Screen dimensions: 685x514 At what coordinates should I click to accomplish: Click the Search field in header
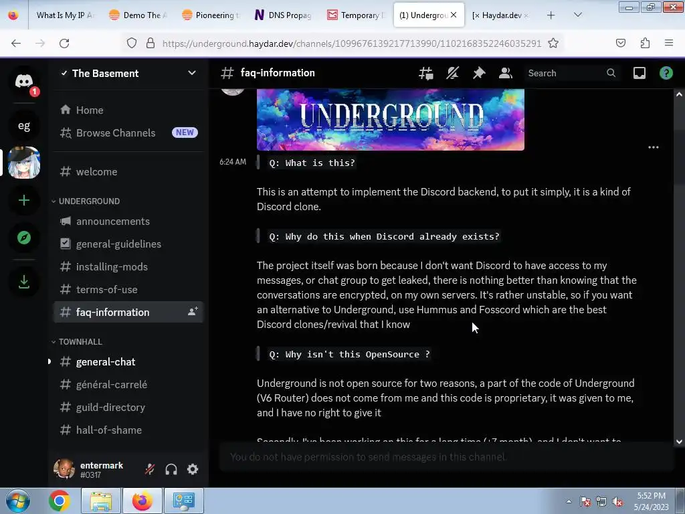573,73
